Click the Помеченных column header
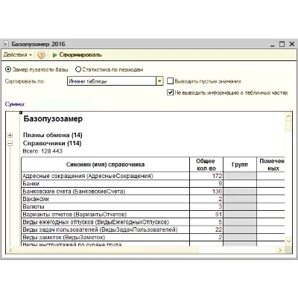Viewport: 298px width, 298px height. pos(271,165)
